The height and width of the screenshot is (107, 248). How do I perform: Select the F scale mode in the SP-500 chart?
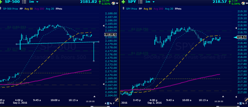pyautogui.click(x=114, y=103)
